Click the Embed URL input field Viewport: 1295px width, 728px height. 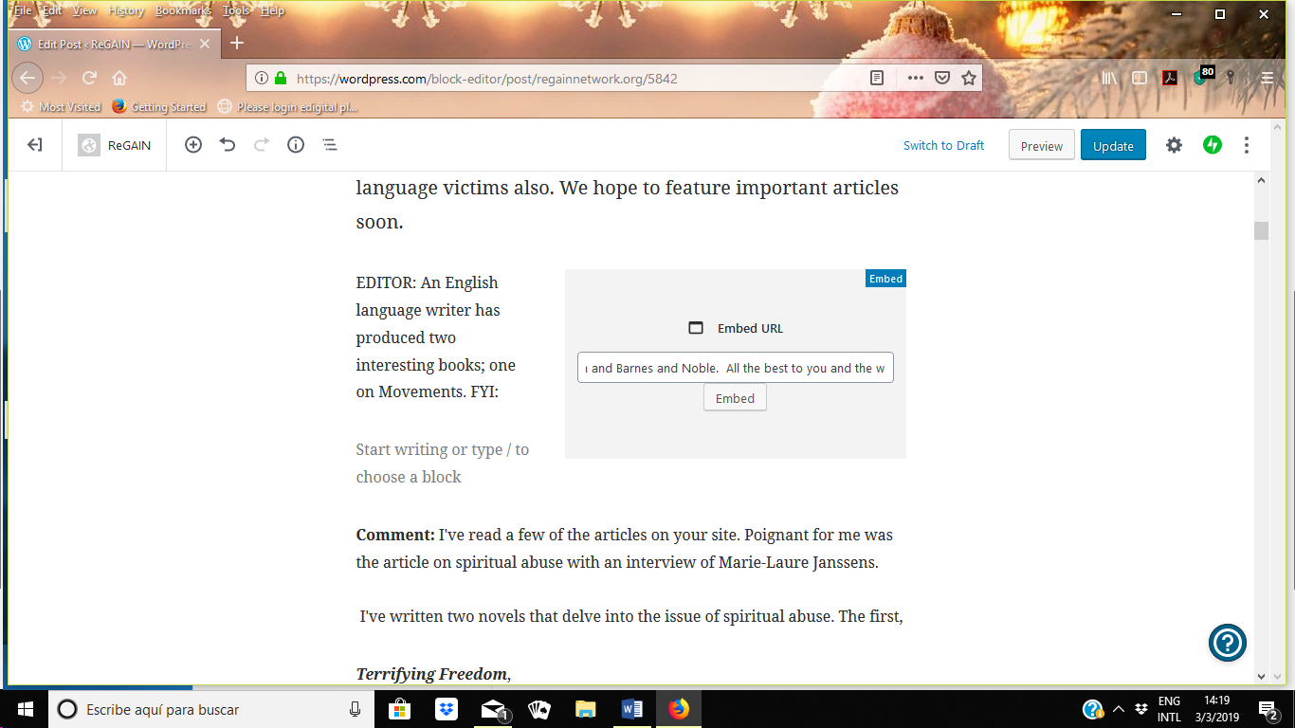[735, 368]
